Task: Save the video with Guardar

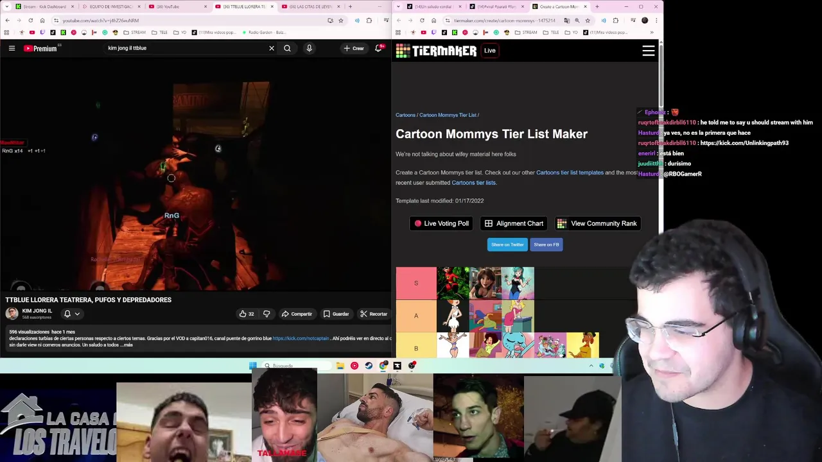Action: pyautogui.click(x=336, y=314)
